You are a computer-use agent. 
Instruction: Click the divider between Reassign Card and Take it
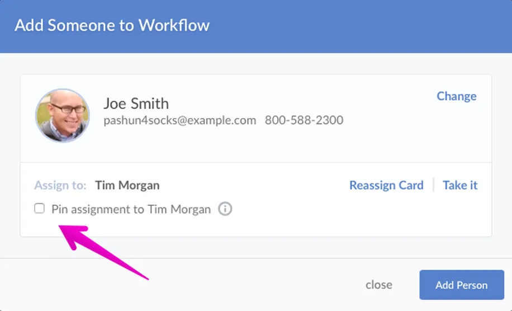pos(433,185)
